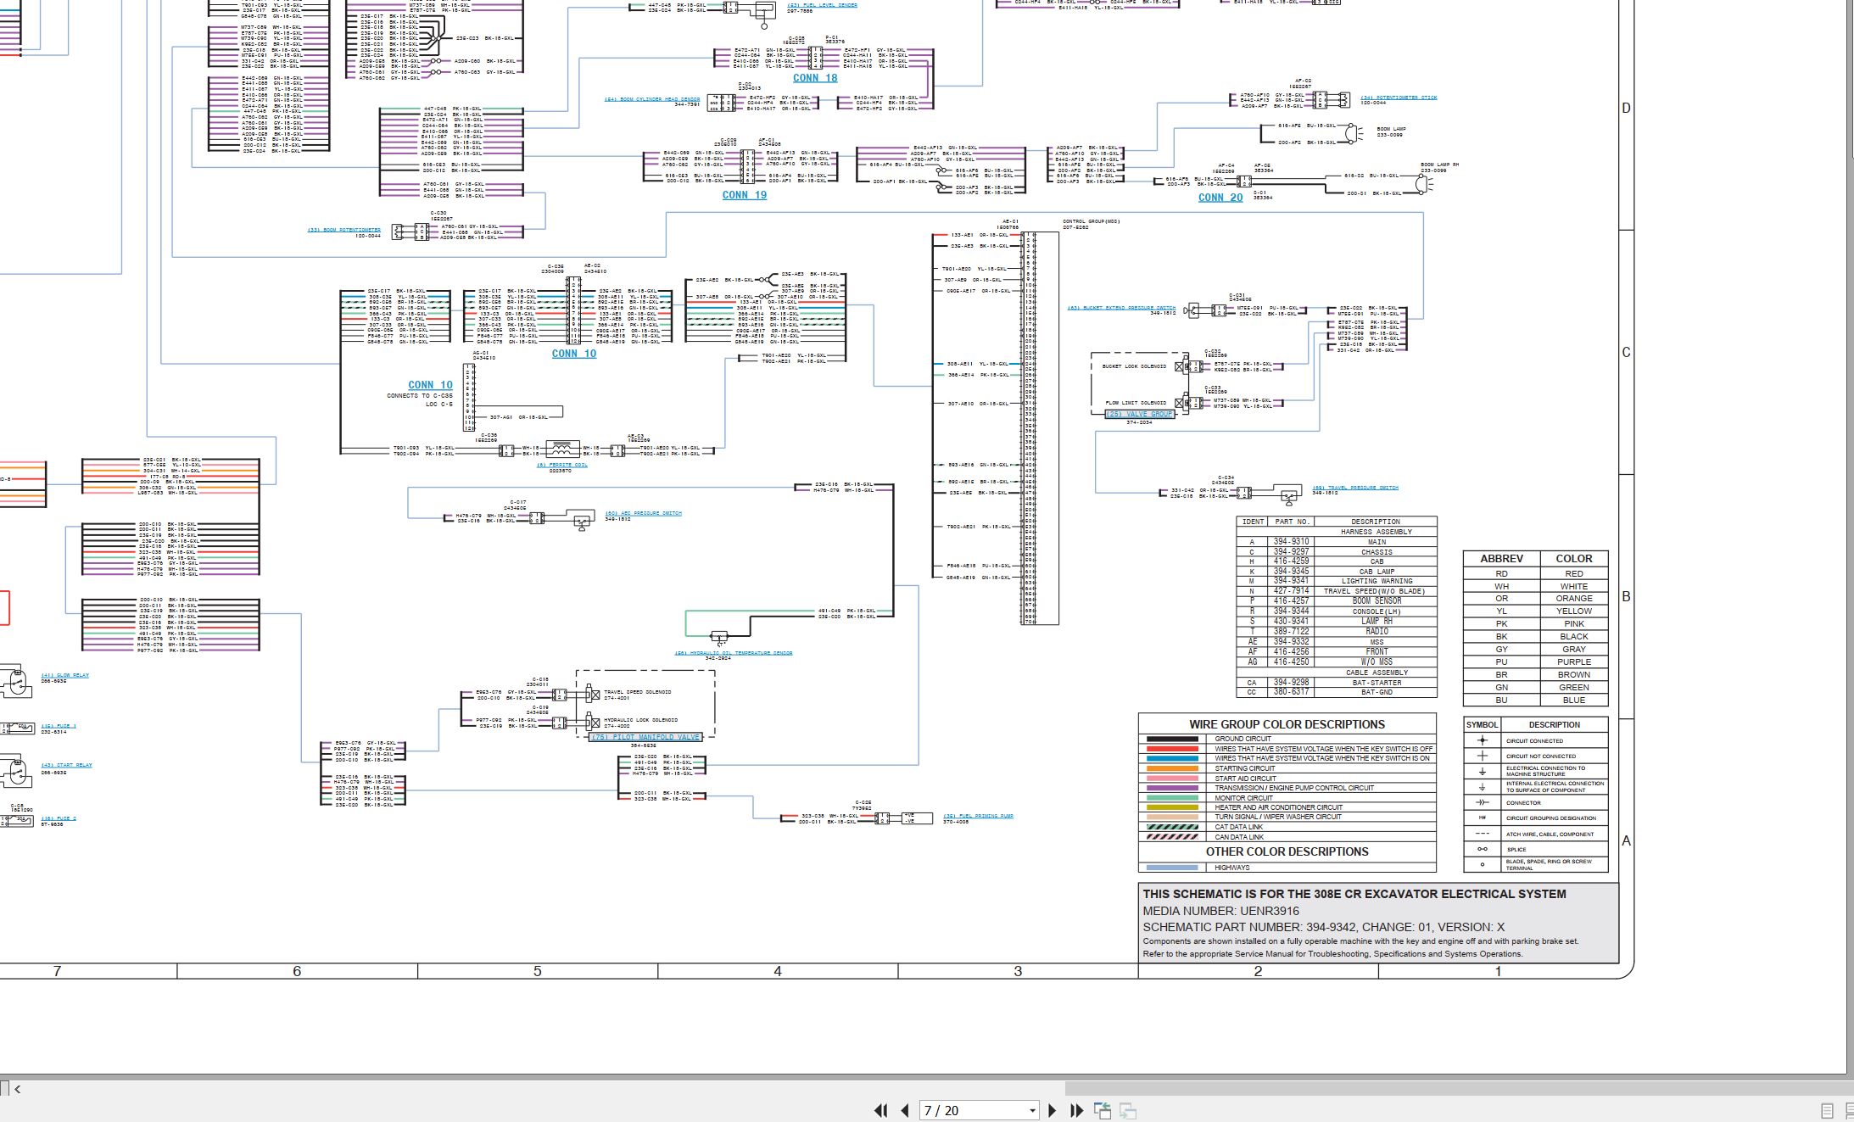
Task: Click the previous view navigation icon
Action: (x=1103, y=1110)
